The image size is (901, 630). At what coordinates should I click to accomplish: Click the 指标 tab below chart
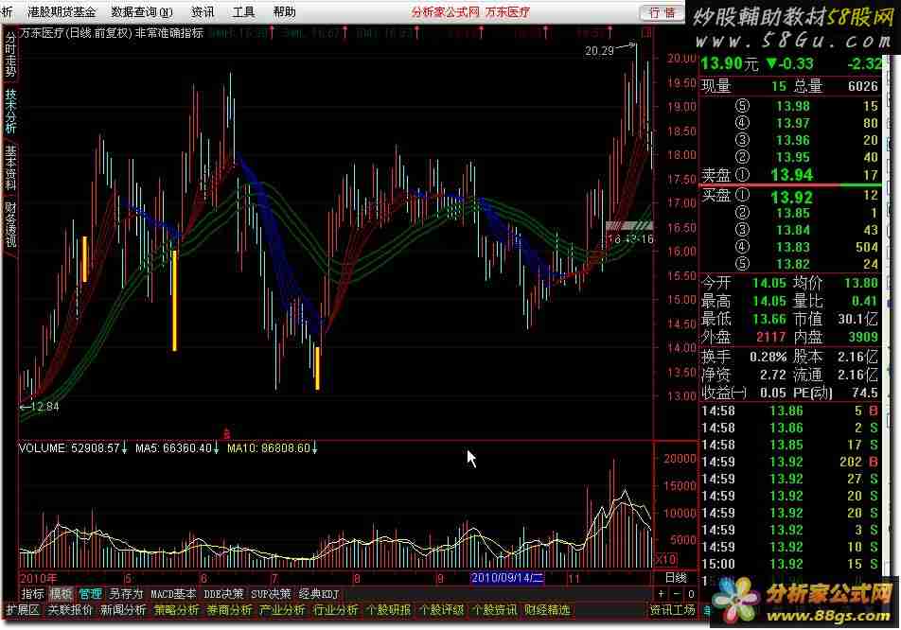click(x=32, y=594)
